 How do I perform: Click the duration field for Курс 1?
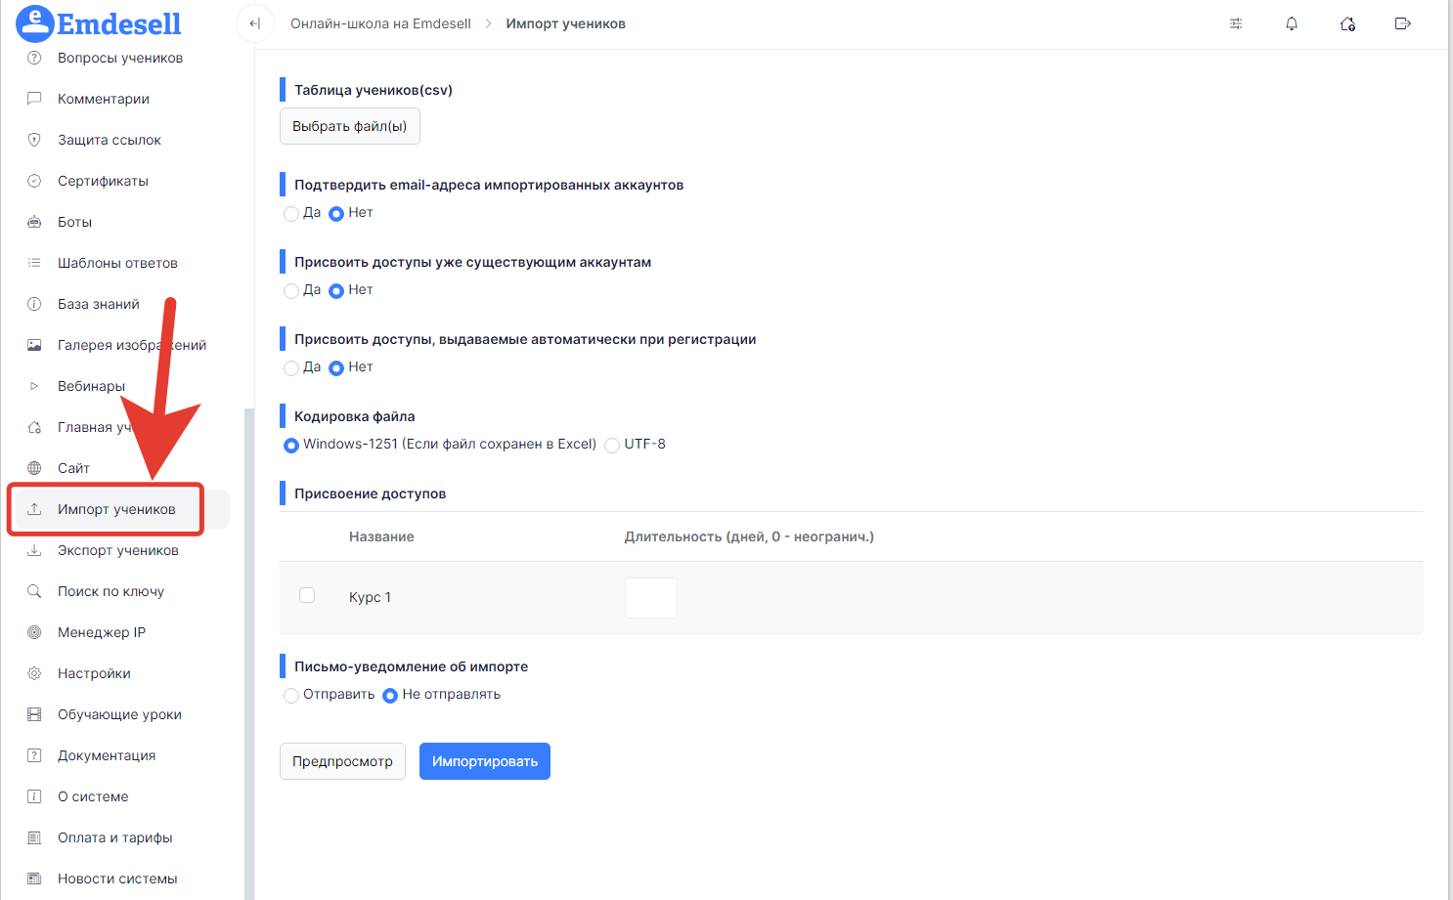point(651,597)
